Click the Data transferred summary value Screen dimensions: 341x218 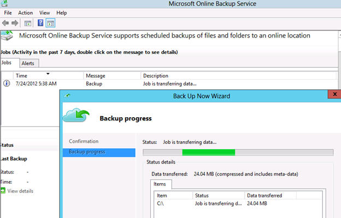(246, 174)
